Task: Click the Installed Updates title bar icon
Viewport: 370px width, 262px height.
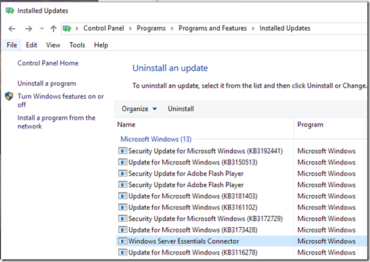Action: (10, 11)
